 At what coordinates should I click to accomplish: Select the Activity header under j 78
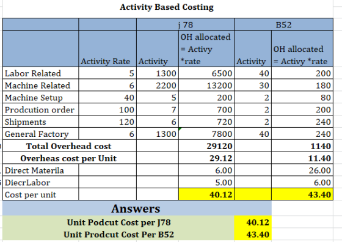158,49
